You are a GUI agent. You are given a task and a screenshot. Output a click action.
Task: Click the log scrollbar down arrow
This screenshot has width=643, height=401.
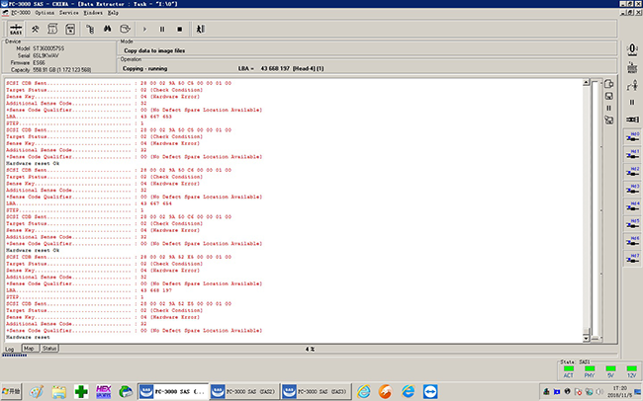pos(586,339)
